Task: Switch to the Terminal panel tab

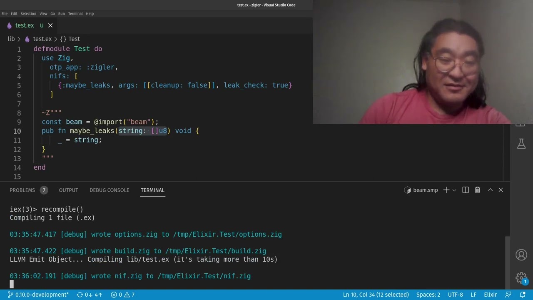Action: click(x=152, y=190)
